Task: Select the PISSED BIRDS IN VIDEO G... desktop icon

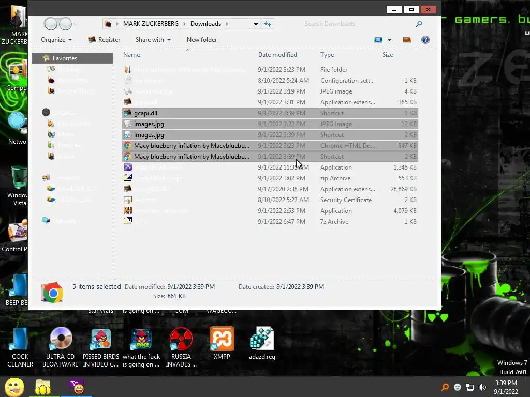Action: [101, 347]
